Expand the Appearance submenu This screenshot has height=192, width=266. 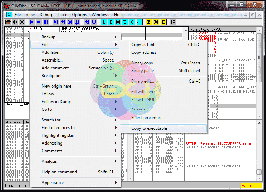75,183
